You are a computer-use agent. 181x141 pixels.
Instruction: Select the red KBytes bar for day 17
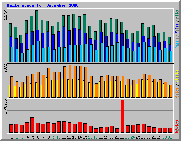(x=96, y=130)
